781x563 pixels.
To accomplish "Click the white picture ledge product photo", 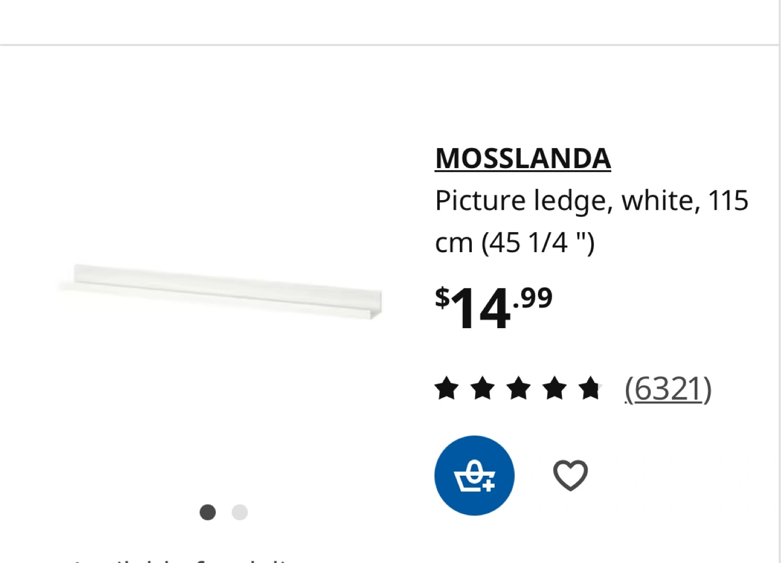I will (x=220, y=291).
